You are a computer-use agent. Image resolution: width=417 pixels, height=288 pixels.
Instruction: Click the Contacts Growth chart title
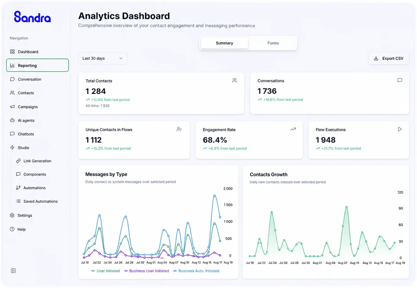pos(269,175)
